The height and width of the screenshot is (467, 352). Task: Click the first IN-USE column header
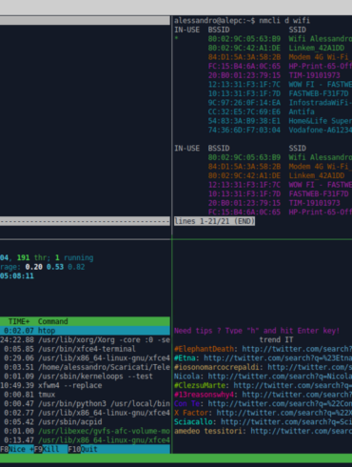(x=186, y=30)
